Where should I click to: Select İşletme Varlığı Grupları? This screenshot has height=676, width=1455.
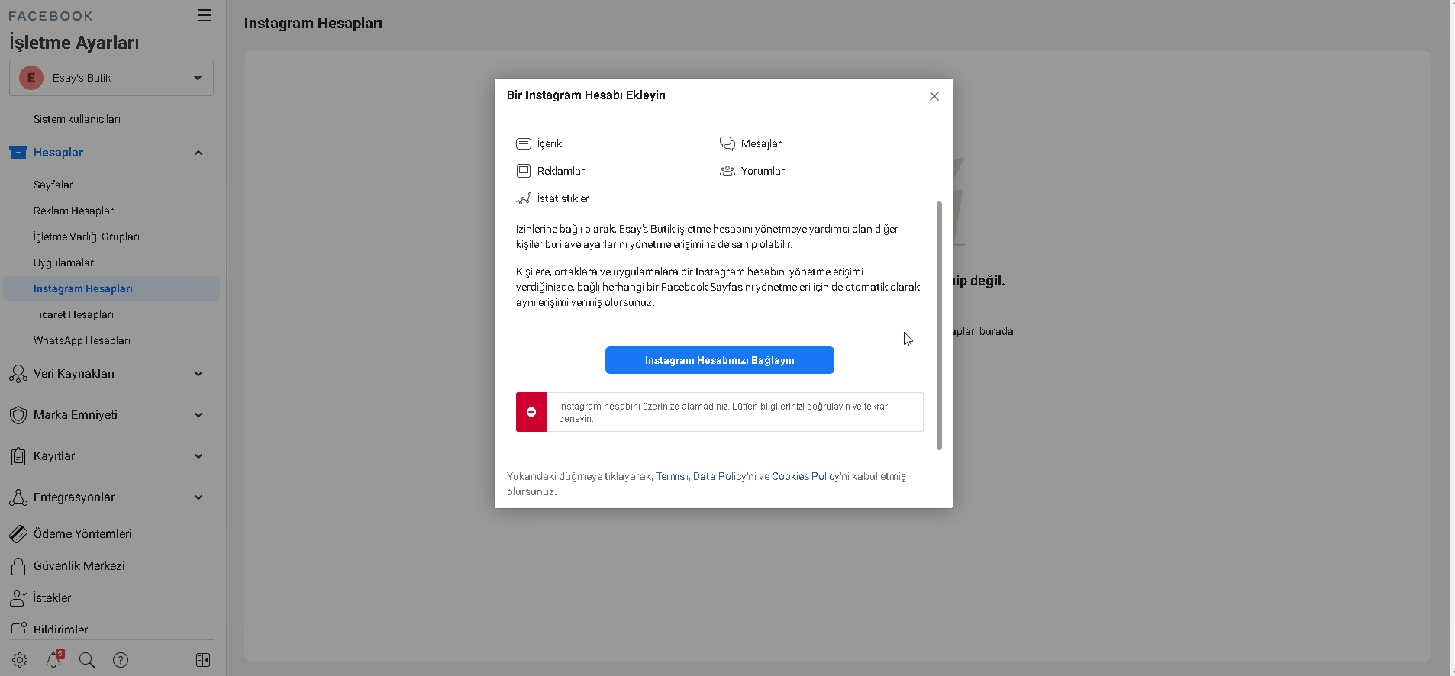86,237
